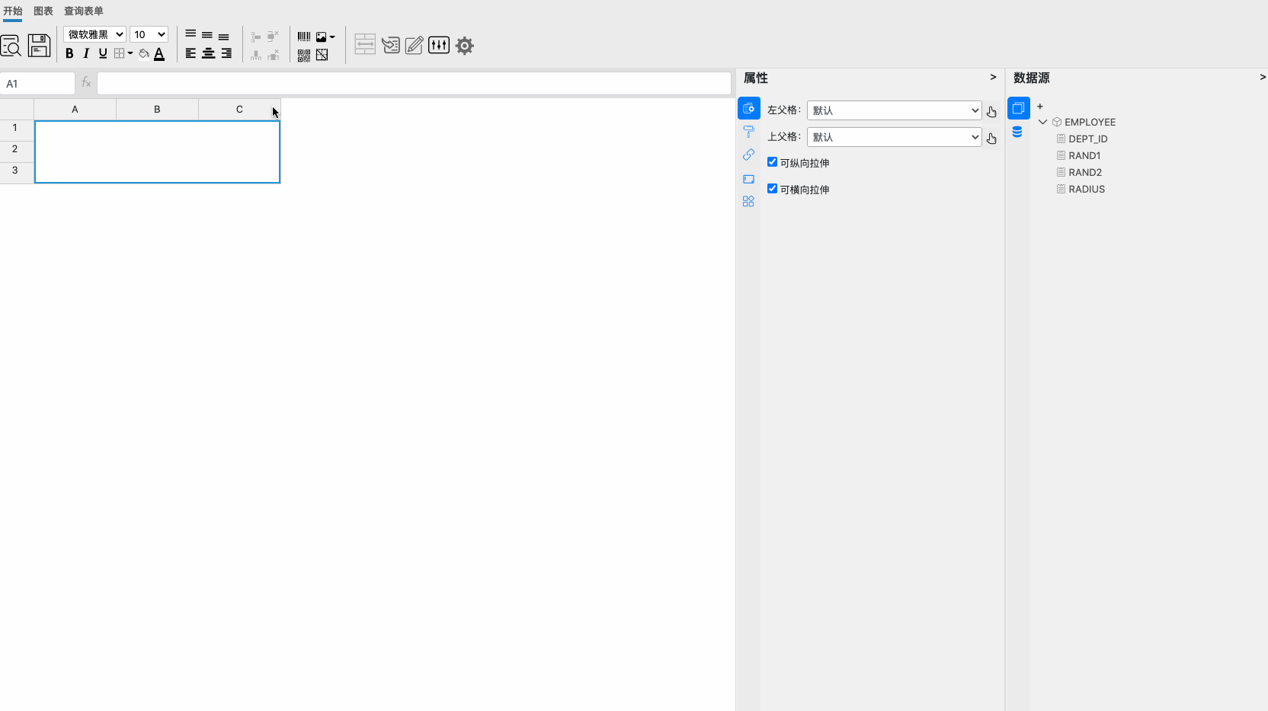Select row 3 header

point(17,171)
